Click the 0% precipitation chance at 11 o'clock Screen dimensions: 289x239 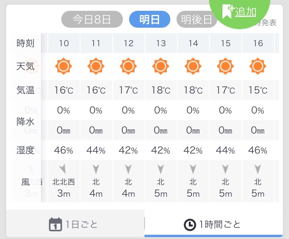coord(96,110)
